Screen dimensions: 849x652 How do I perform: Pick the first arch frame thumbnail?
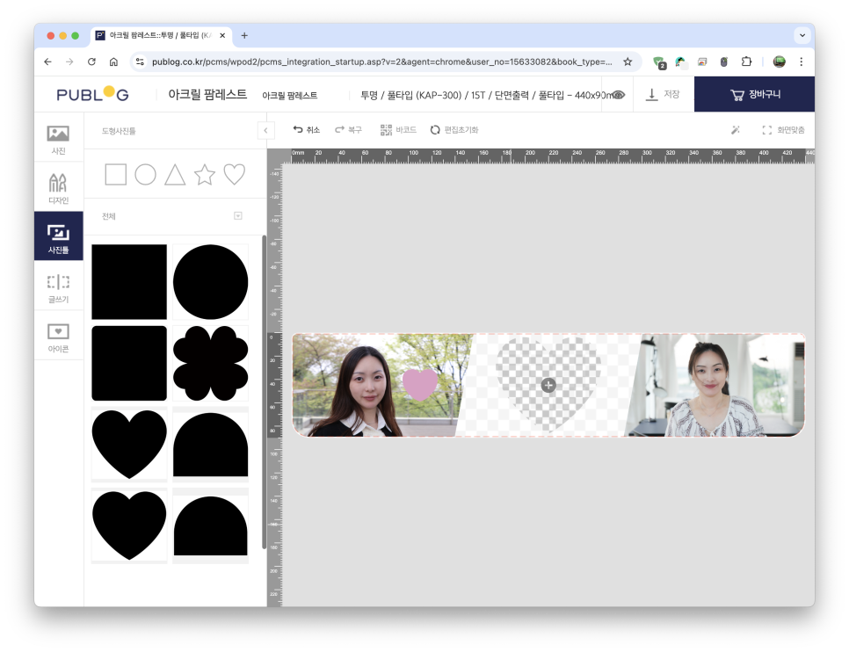[211, 444]
